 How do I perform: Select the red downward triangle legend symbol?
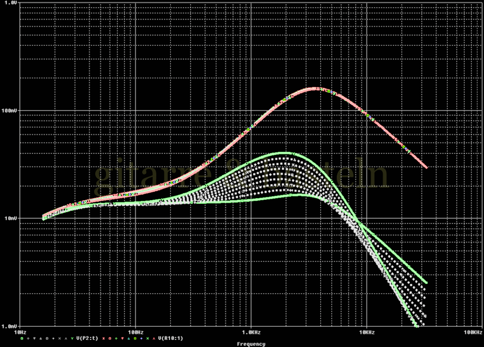pyautogui.click(x=123, y=338)
